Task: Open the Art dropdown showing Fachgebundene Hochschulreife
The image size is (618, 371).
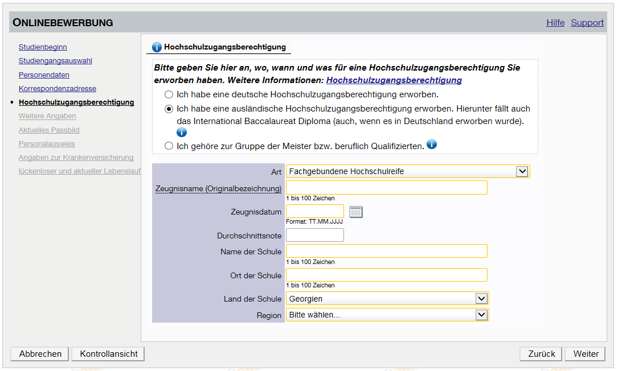Action: [408, 171]
